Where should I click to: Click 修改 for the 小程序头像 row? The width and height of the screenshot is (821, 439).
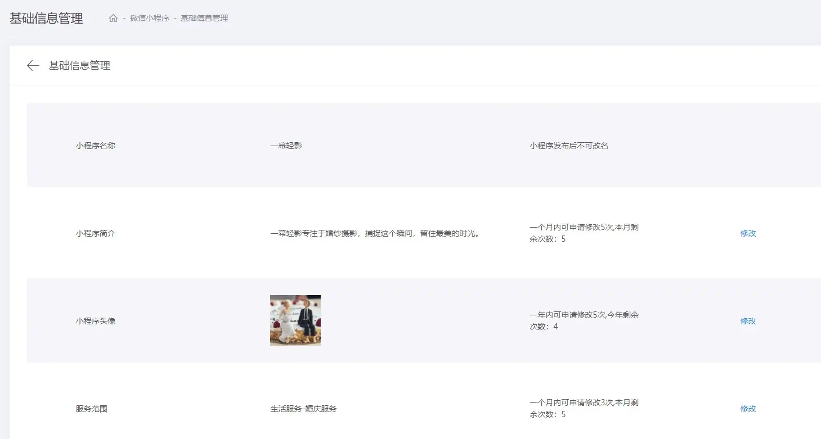[748, 321]
